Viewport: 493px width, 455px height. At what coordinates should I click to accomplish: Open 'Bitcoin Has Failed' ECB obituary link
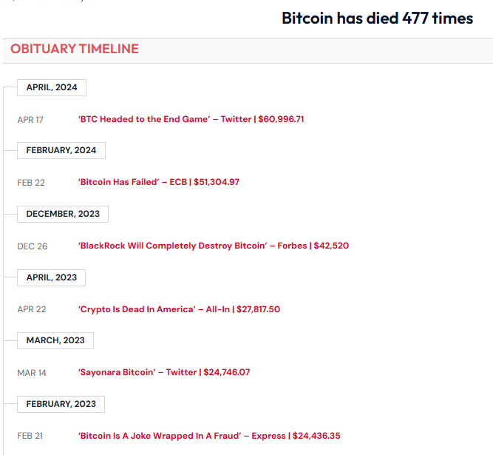coord(159,182)
